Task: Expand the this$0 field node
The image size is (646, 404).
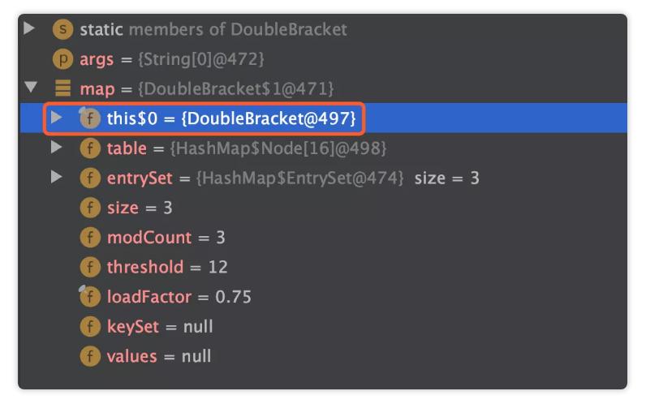Action: click(56, 118)
